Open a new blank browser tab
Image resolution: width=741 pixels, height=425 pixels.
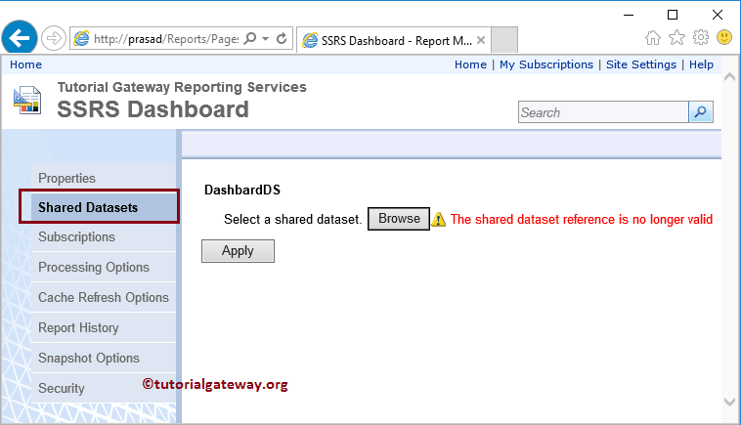pos(504,40)
